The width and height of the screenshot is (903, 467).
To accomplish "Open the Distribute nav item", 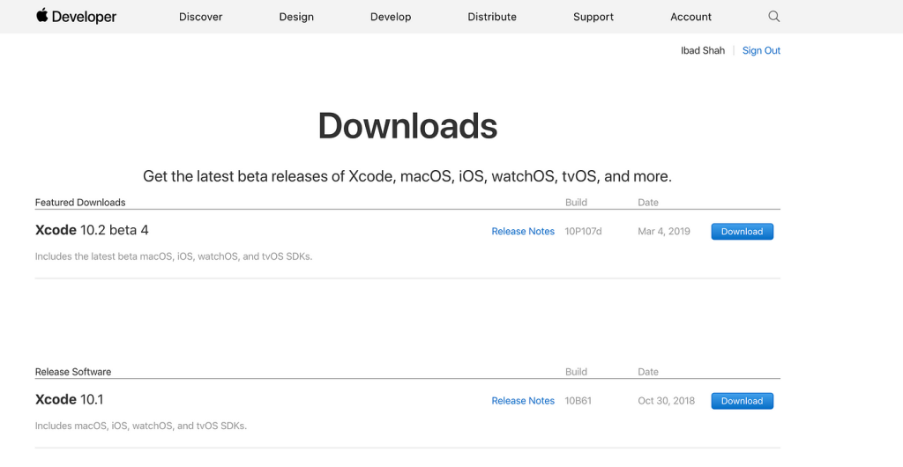I will click(492, 17).
